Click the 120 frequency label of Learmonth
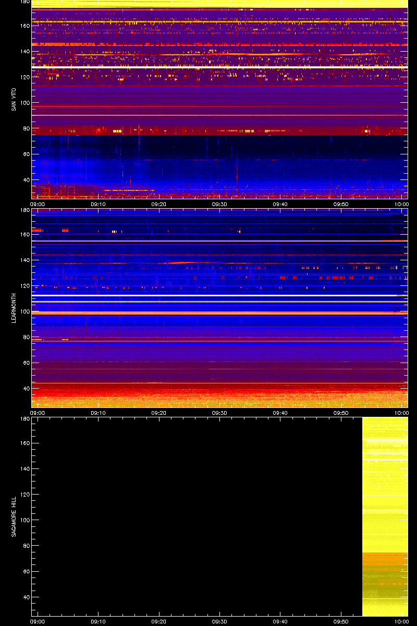Viewport: 417px width, 626px height. click(x=24, y=286)
